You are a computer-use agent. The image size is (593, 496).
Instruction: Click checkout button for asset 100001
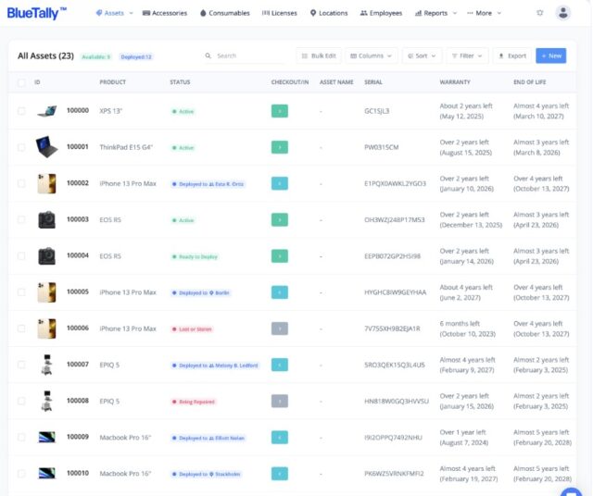280,147
